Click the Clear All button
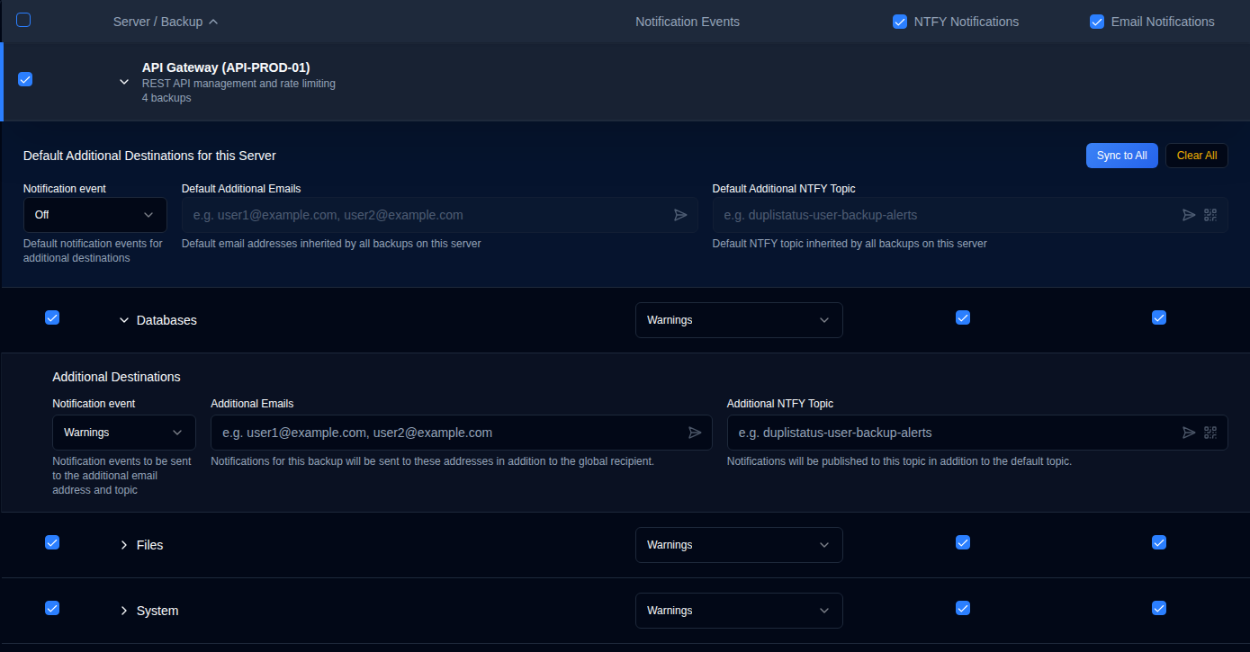 (1196, 155)
